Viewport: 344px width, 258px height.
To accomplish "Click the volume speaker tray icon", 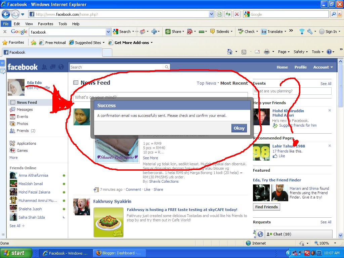I will point(313,253).
